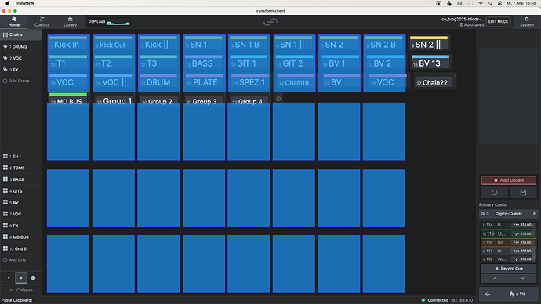Fire cue Q 116 with flame icon
The height and width of the screenshot is (304, 541).
(517, 294)
